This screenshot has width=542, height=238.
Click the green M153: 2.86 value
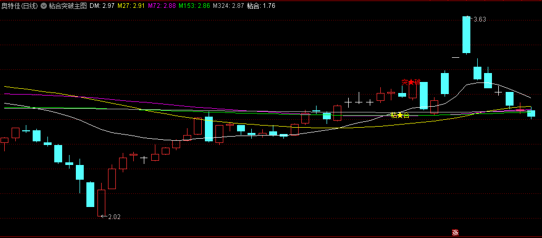[194, 6]
